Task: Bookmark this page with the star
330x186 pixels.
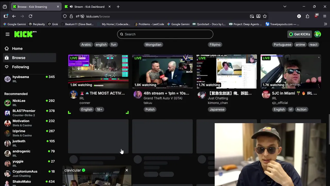Action: point(265,16)
